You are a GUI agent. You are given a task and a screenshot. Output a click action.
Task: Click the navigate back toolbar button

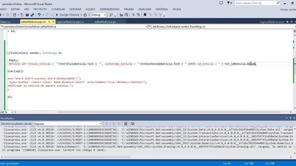pyautogui.click(x=1, y=15)
